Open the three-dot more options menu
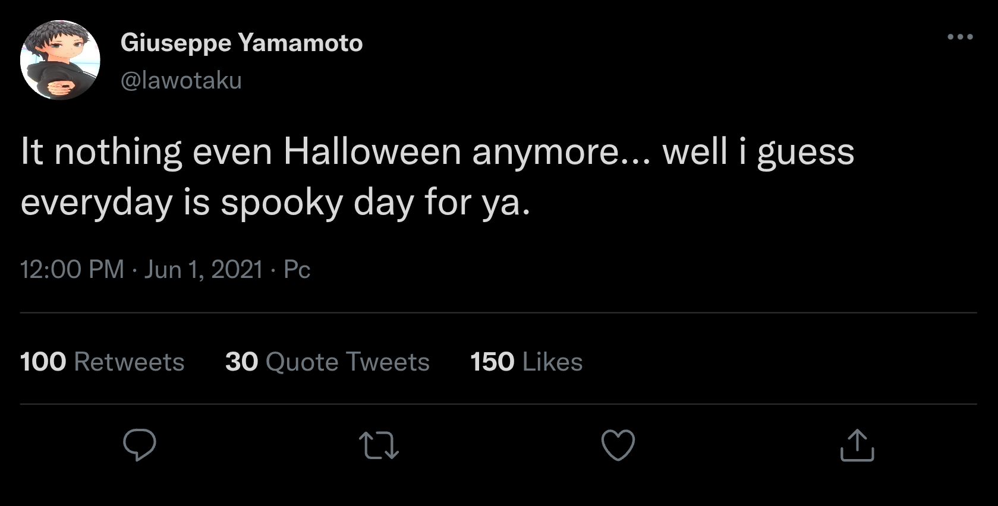The image size is (998, 506). [960, 37]
